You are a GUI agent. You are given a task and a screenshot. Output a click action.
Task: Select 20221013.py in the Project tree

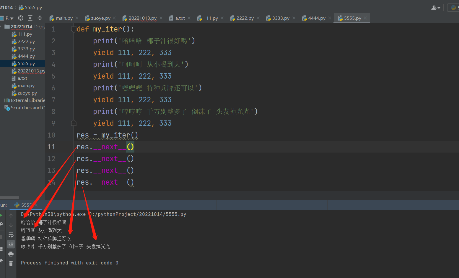(22, 71)
